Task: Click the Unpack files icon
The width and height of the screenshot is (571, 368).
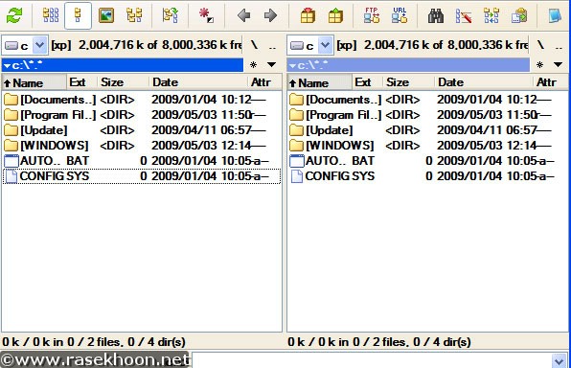Action: [x=335, y=15]
